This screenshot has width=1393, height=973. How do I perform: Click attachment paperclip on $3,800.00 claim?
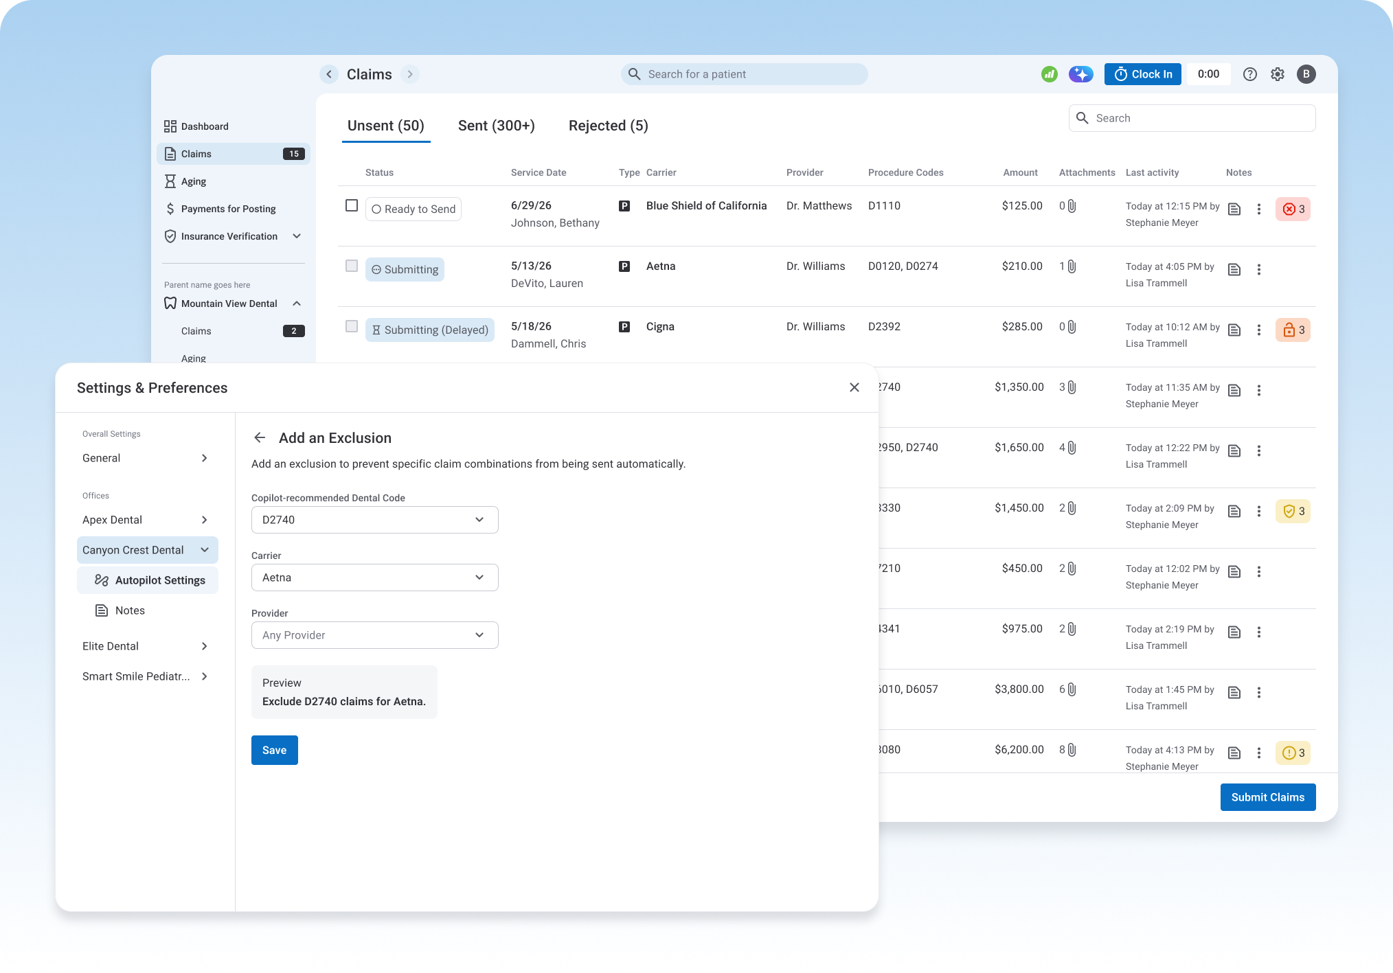tap(1072, 689)
